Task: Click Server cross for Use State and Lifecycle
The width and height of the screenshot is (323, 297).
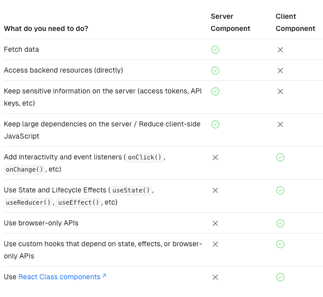Action: click(x=215, y=190)
